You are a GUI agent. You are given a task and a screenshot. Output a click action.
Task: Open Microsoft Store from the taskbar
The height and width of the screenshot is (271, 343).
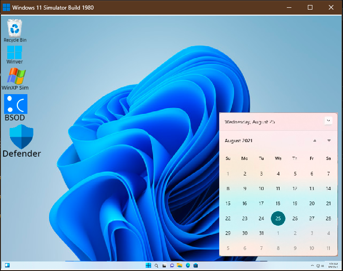click(x=196, y=266)
